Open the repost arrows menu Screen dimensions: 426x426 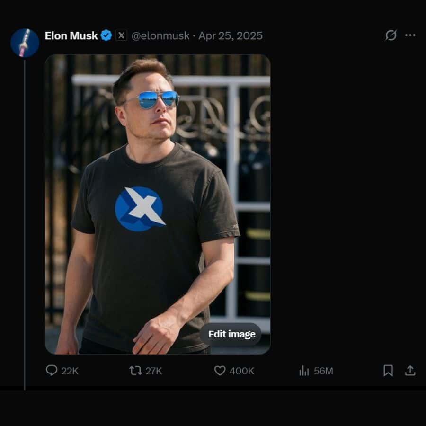tap(135, 370)
